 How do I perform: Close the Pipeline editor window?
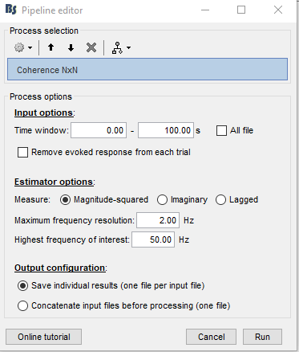[278, 10]
